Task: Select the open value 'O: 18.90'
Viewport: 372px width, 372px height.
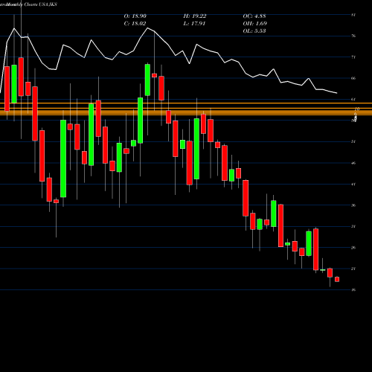Action: tap(135, 16)
